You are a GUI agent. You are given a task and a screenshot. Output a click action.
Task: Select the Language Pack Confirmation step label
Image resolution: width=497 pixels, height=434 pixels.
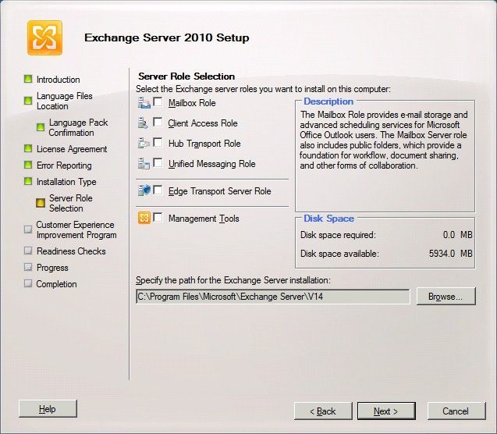(78, 127)
